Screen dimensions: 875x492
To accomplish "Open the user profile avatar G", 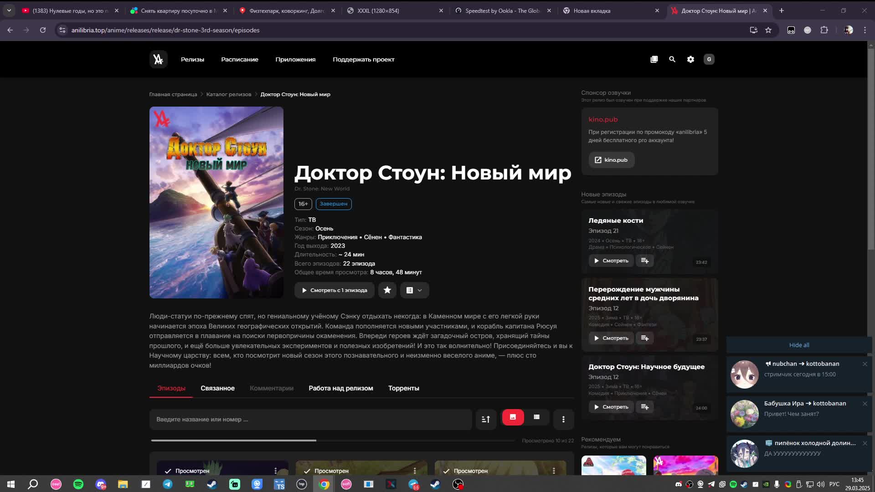I will coord(709,59).
